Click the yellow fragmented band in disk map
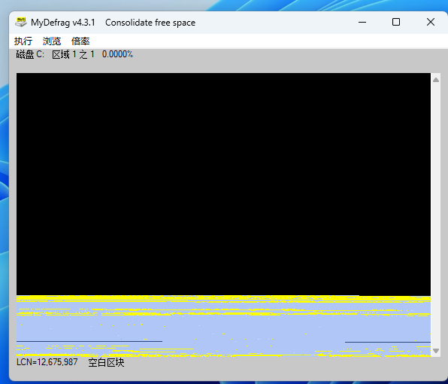This screenshot has width=448, height=384. 223,298
